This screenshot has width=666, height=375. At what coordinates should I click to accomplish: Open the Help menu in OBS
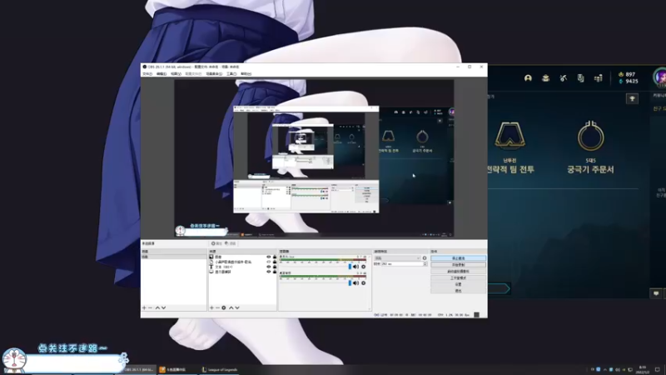point(246,74)
